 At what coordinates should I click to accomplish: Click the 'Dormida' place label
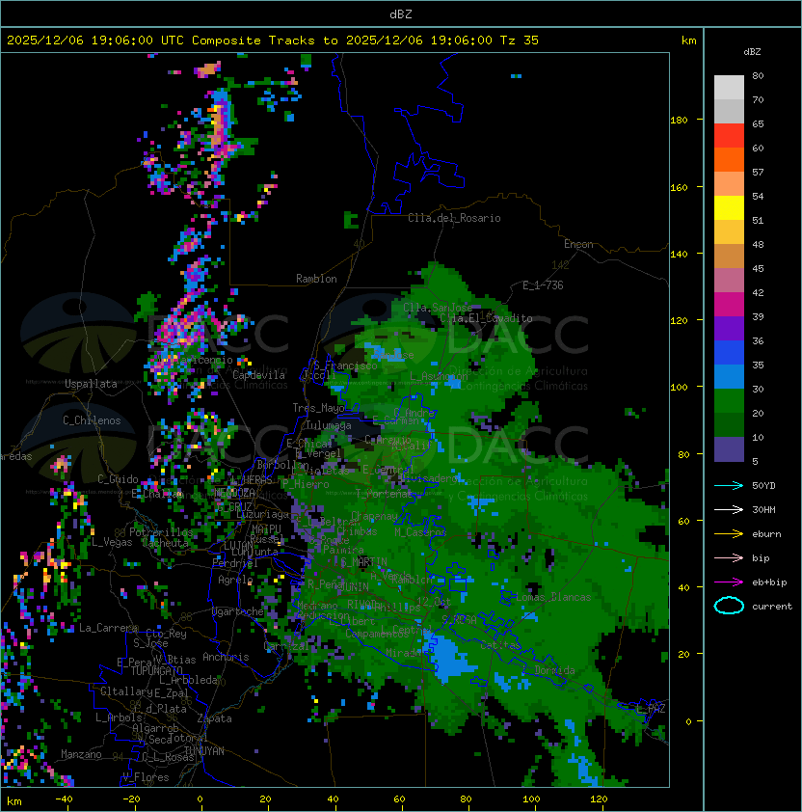coord(554,670)
